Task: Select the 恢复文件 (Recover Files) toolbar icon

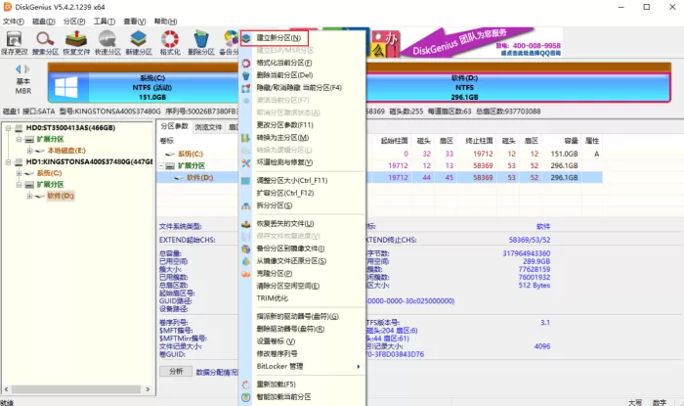Action: point(76,43)
